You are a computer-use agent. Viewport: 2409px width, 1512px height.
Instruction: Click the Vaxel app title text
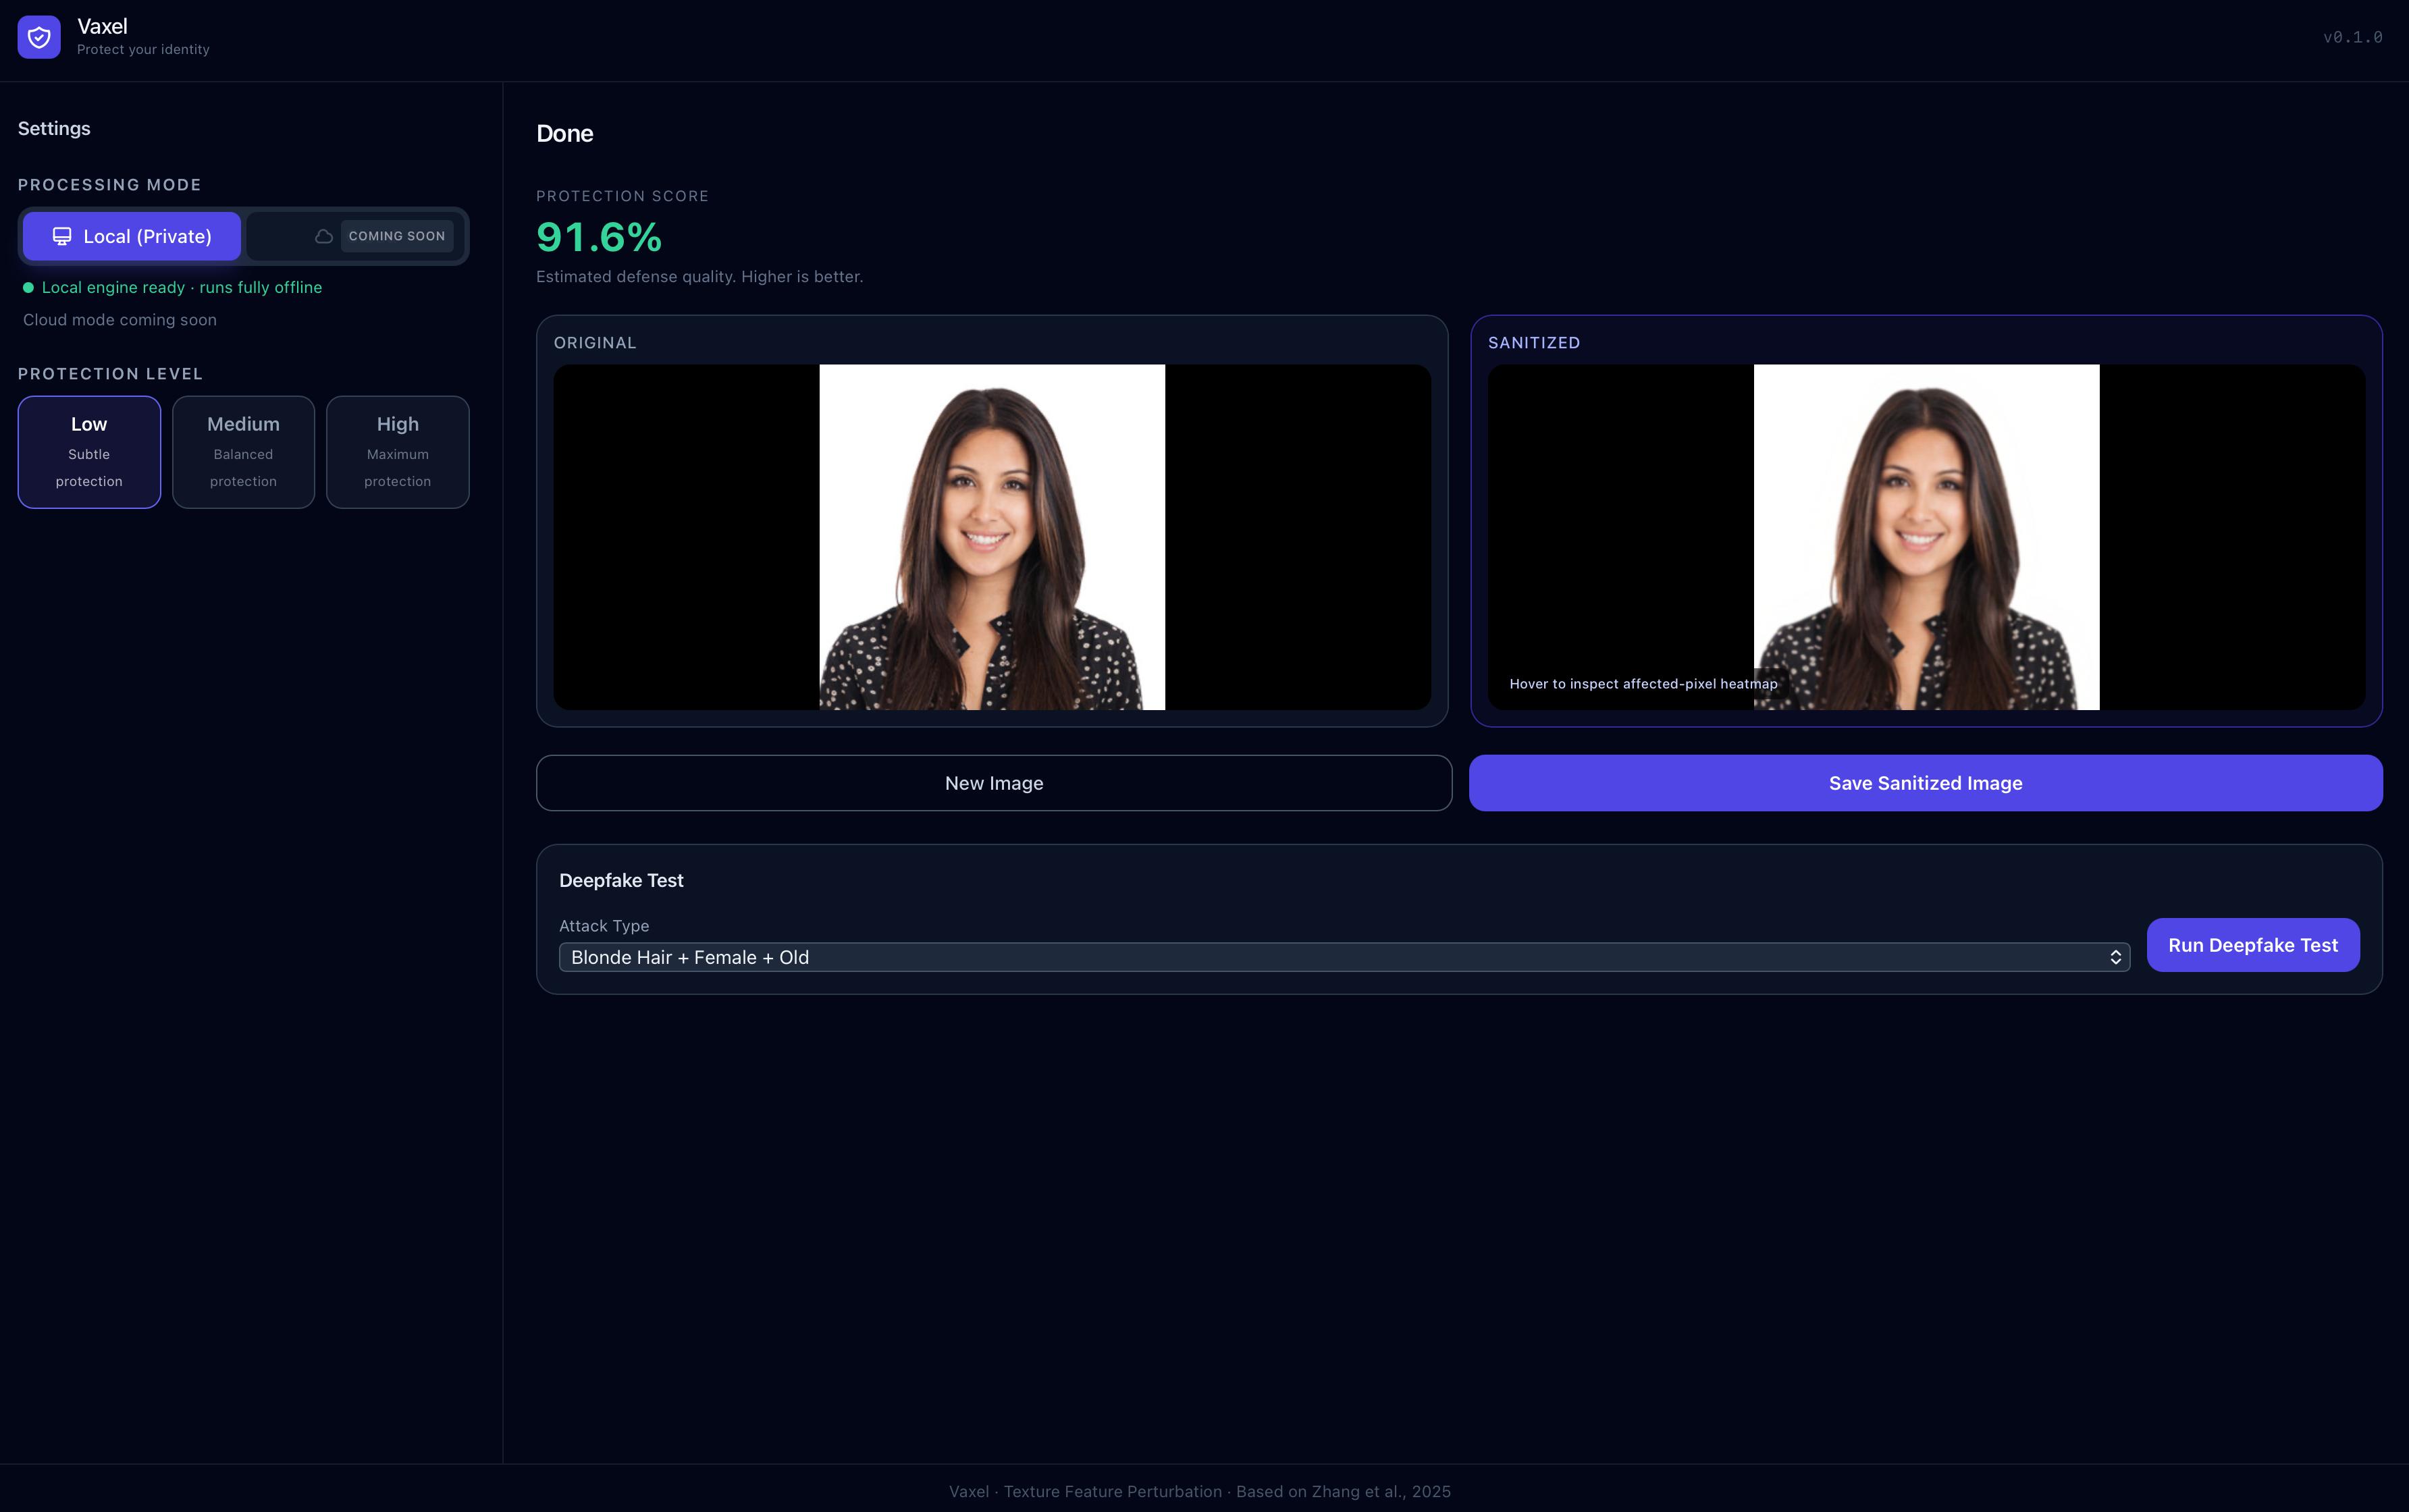[102, 26]
